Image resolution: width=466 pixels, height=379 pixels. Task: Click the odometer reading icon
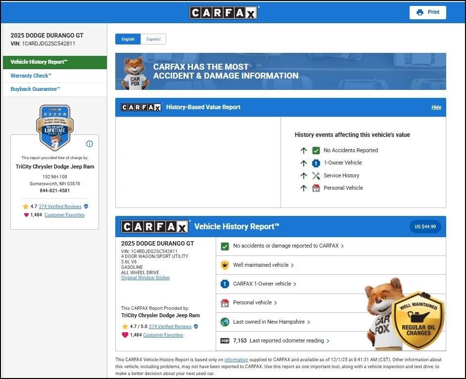click(x=225, y=341)
